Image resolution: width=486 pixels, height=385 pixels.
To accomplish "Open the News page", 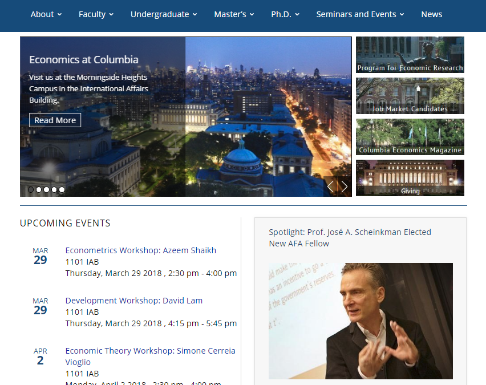I will click(431, 14).
